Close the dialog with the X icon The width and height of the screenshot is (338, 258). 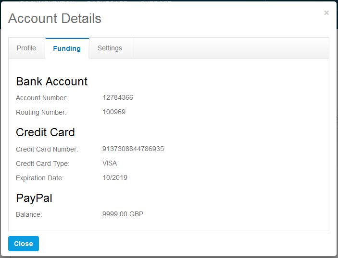326,12
